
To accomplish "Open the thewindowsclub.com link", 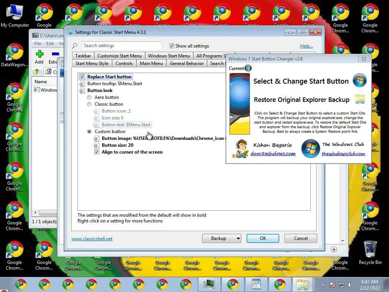I will 343,154.
